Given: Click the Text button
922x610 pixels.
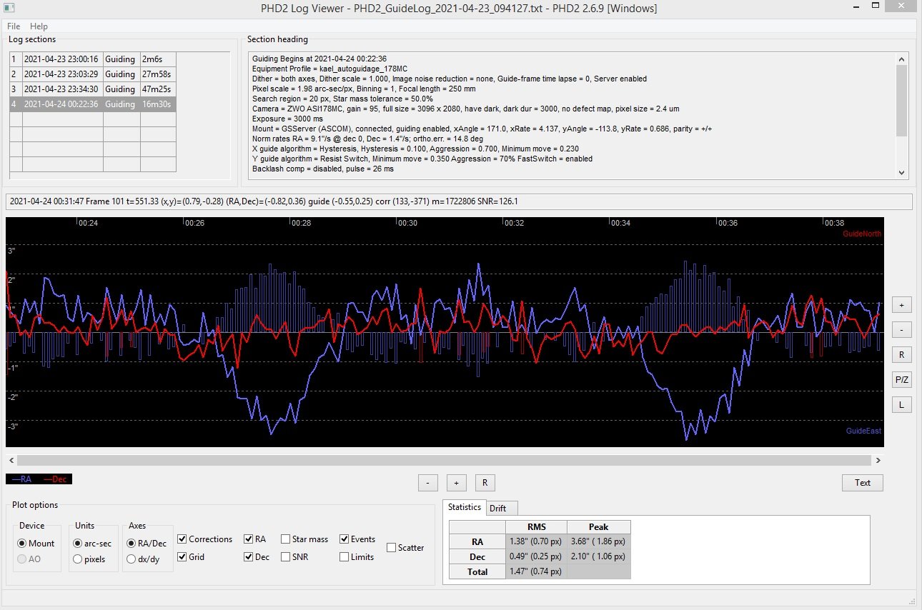Looking at the screenshot, I should click(863, 482).
